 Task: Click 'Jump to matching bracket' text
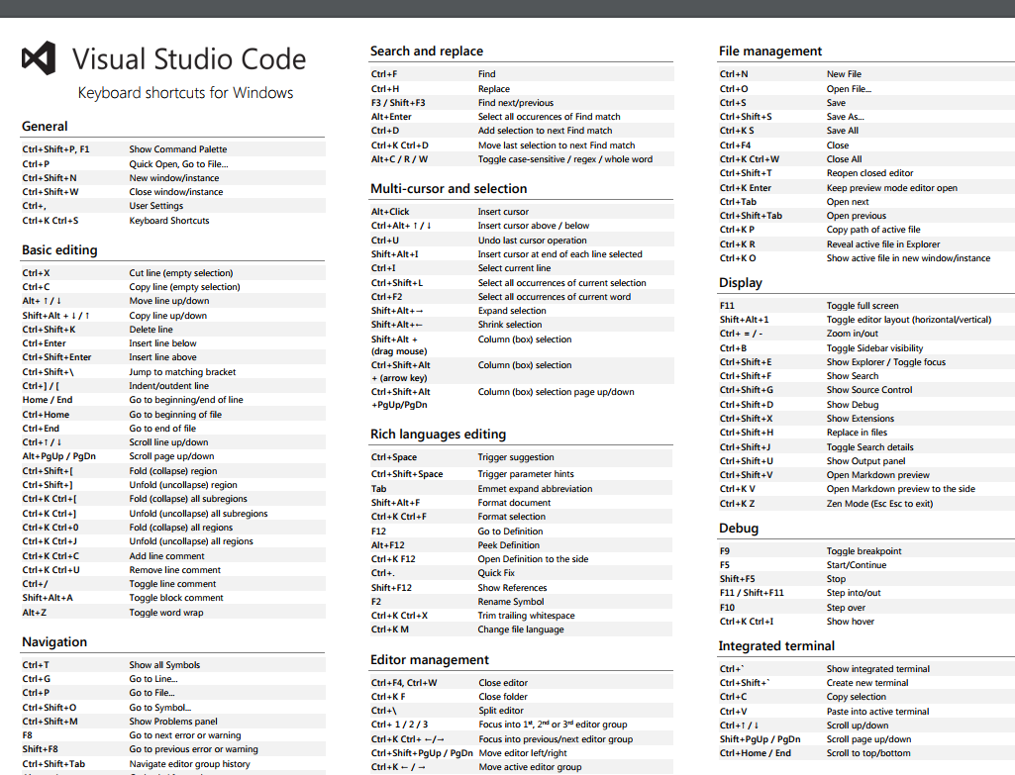click(x=182, y=372)
